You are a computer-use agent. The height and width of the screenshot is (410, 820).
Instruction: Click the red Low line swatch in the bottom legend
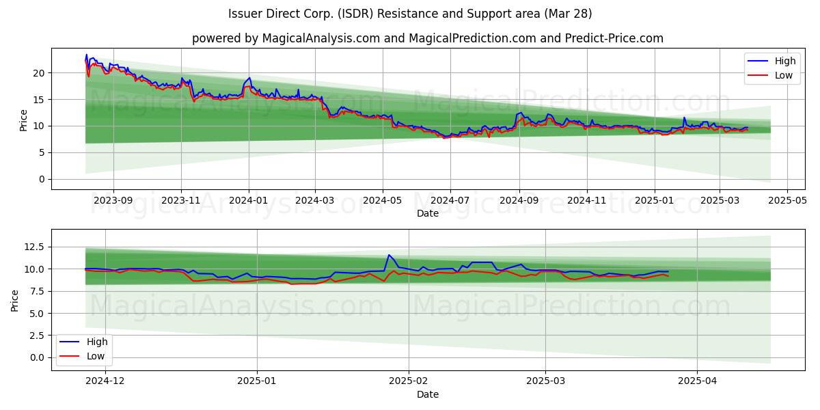click(x=69, y=356)
